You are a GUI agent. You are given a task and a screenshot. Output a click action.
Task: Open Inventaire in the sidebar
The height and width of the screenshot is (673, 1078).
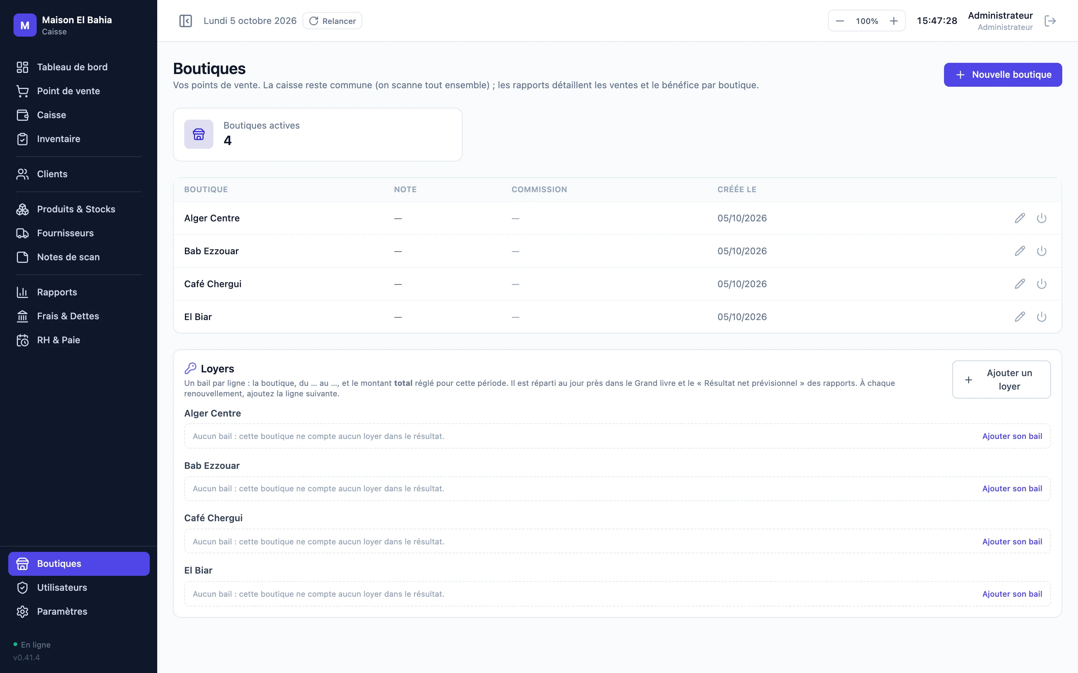(x=79, y=139)
